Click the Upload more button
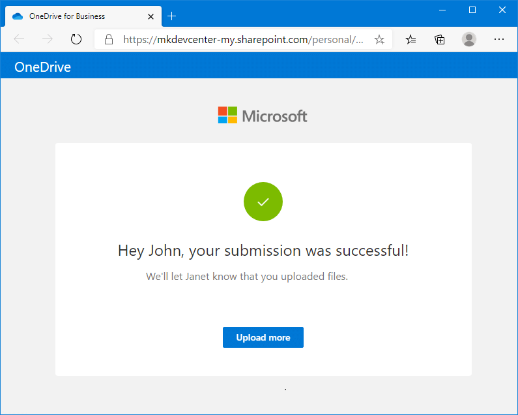 [x=263, y=337]
